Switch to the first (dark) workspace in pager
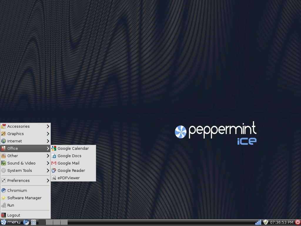This screenshot has width=301, height=226. point(42,222)
